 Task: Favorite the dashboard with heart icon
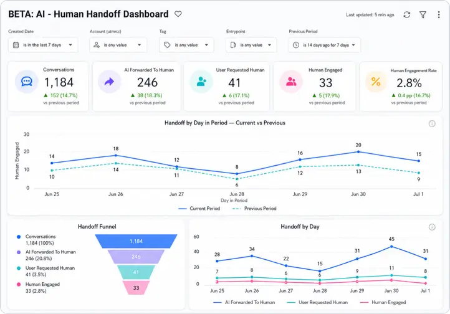(x=178, y=14)
